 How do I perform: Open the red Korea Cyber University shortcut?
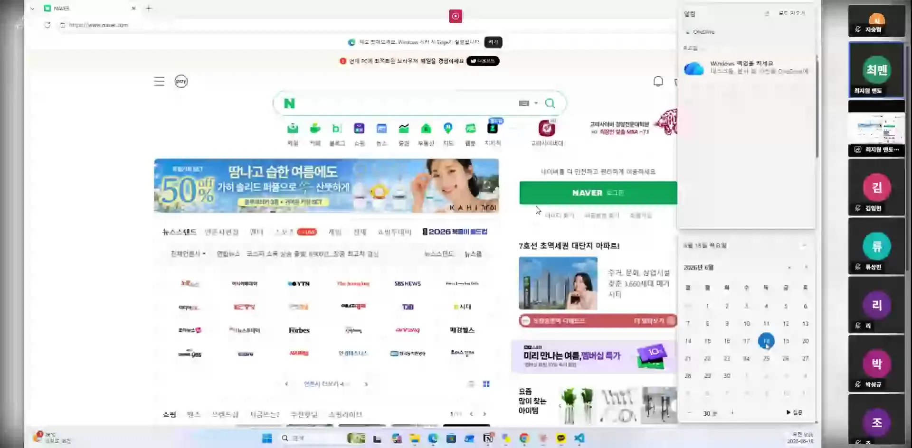pyautogui.click(x=547, y=128)
